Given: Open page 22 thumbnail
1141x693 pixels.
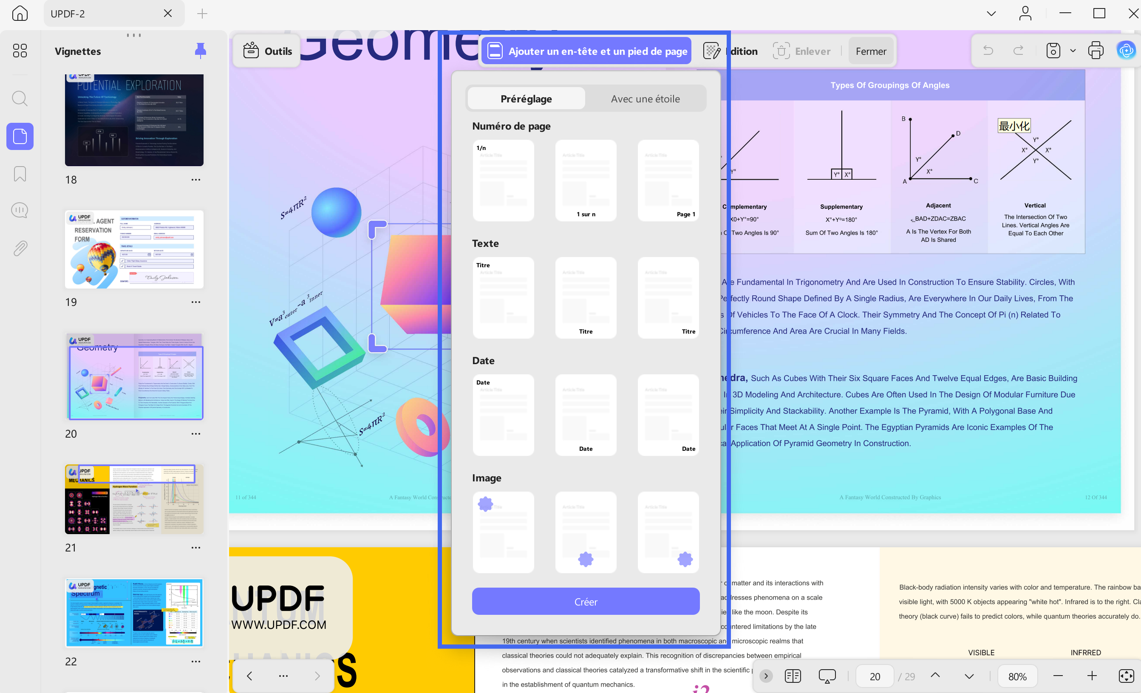Looking at the screenshot, I should pyautogui.click(x=134, y=613).
